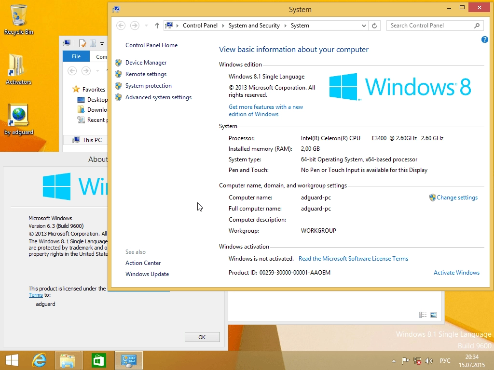Click the System window back arrow
This screenshot has height=370, width=494.
pyautogui.click(x=121, y=26)
